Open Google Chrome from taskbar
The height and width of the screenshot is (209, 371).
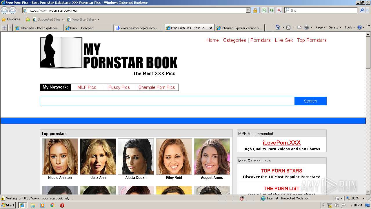point(52,205)
